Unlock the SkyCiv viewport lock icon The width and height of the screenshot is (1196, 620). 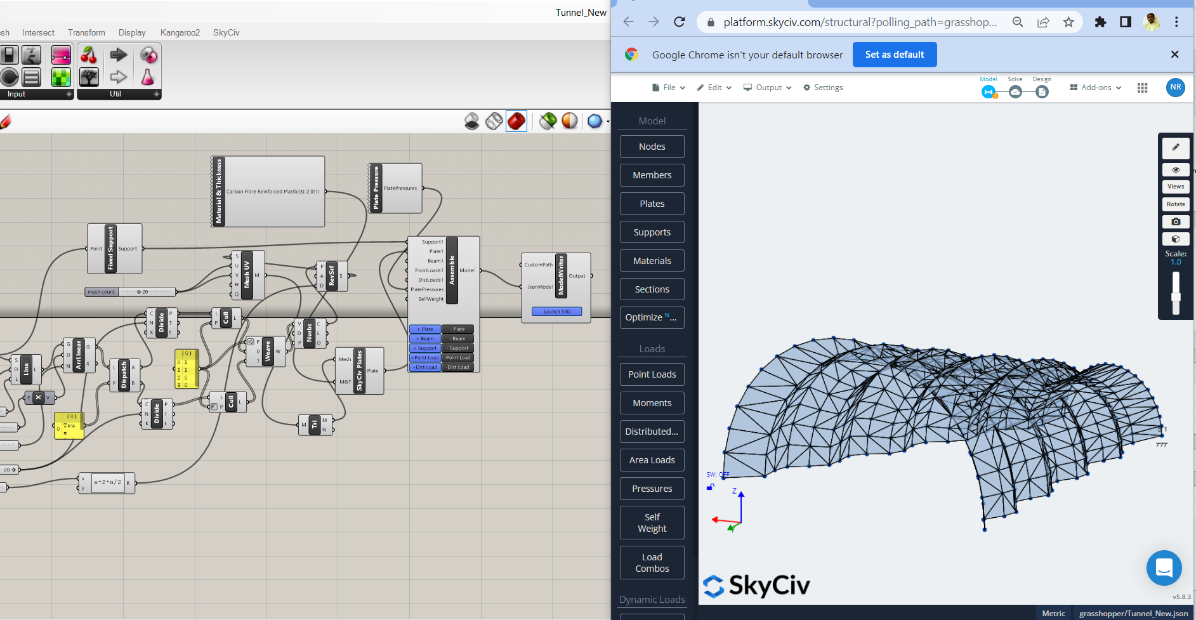[x=711, y=487]
